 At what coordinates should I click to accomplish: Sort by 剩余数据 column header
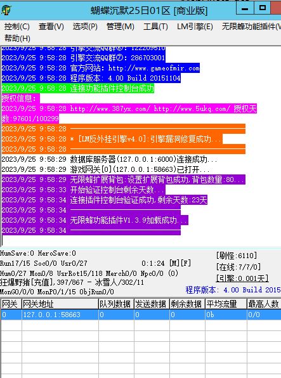coord(187,304)
